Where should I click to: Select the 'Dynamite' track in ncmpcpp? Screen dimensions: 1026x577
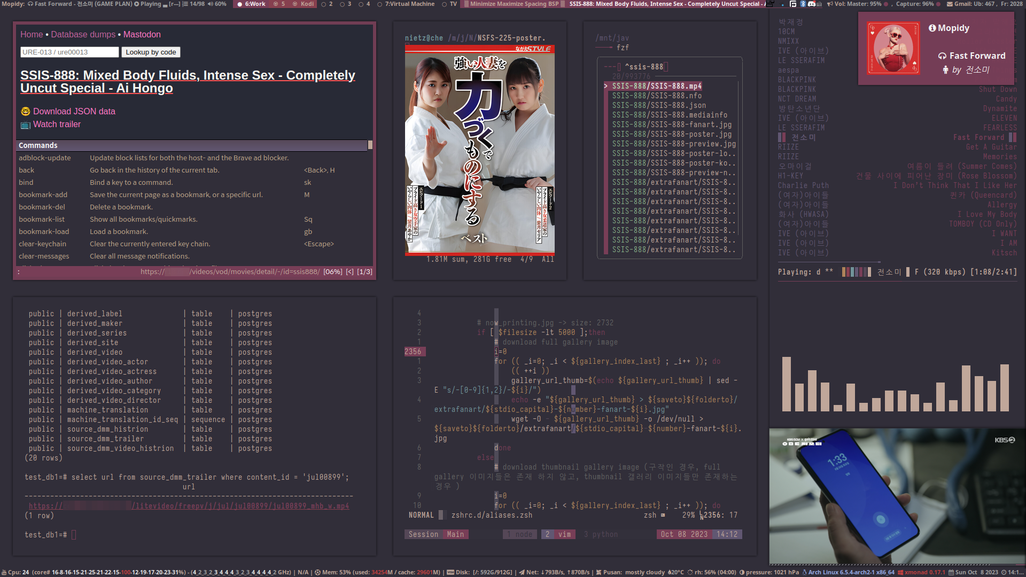pyautogui.click(x=1000, y=108)
